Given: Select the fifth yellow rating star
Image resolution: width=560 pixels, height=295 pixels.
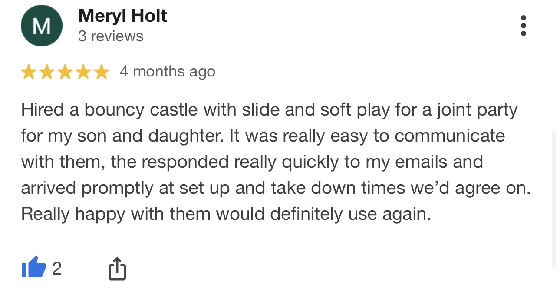Looking at the screenshot, I should pos(101,72).
